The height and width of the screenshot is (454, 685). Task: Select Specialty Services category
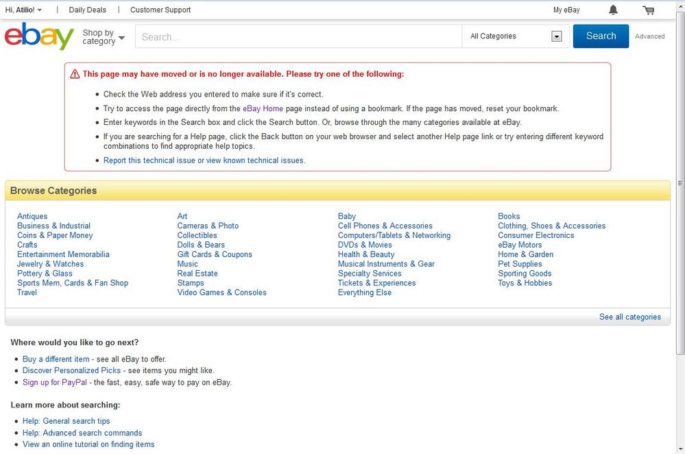(370, 274)
